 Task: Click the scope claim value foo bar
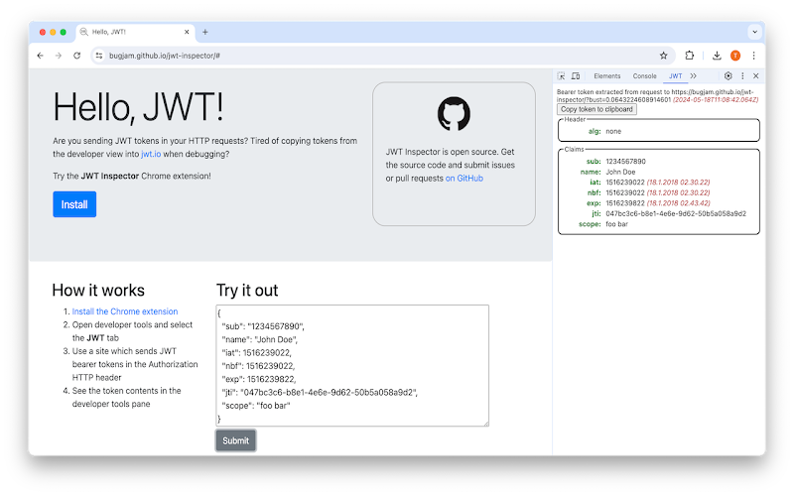[x=616, y=224]
